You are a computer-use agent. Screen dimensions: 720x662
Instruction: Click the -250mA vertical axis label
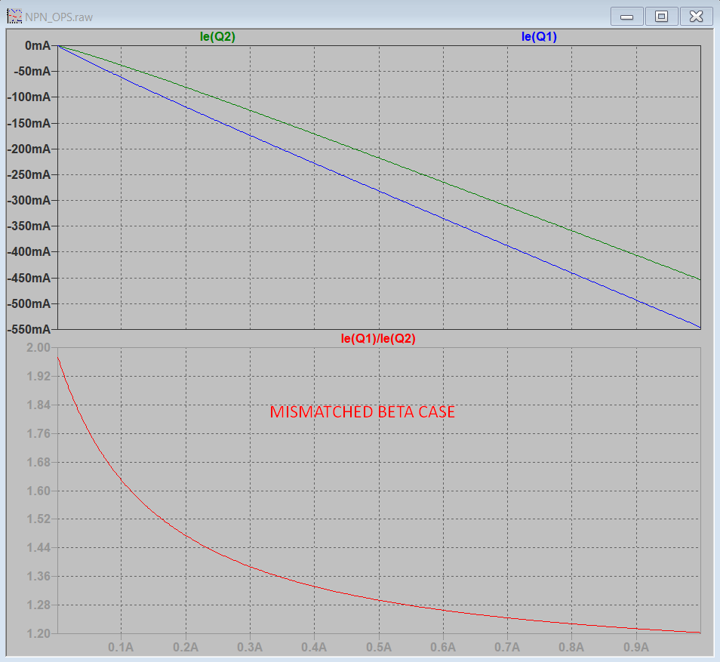pyautogui.click(x=29, y=174)
